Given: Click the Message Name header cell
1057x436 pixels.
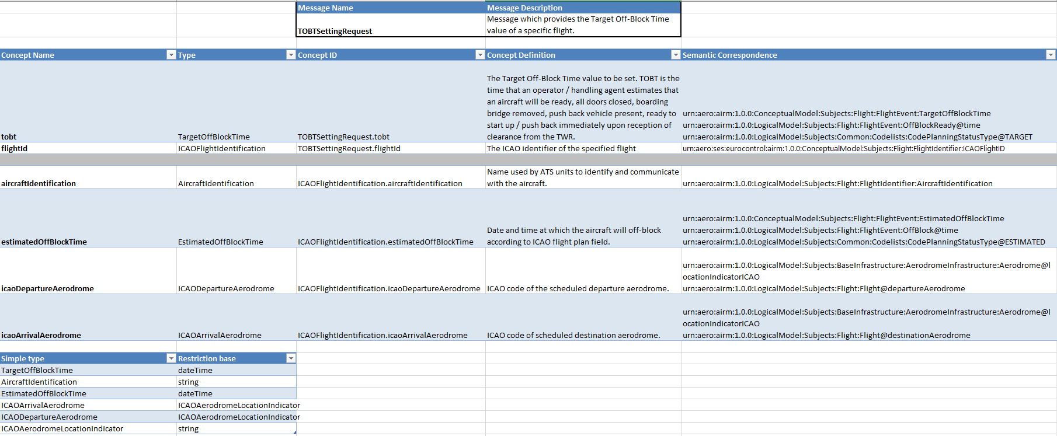Looking at the screenshot, I should [x=390, y=8].
